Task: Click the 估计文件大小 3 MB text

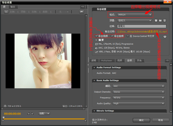Action: pos(100,121)
